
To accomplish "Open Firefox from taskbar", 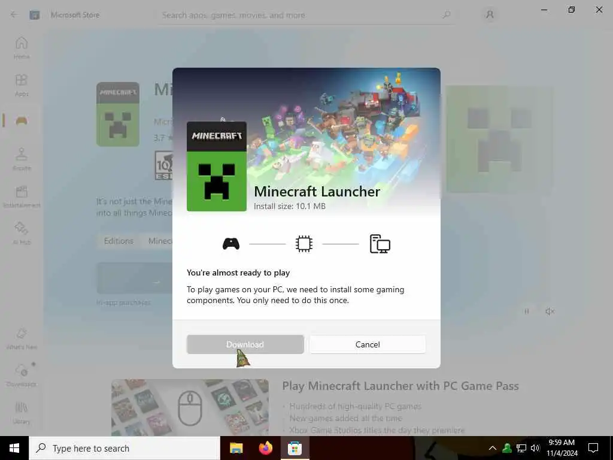I will click(x=266, y=448).
